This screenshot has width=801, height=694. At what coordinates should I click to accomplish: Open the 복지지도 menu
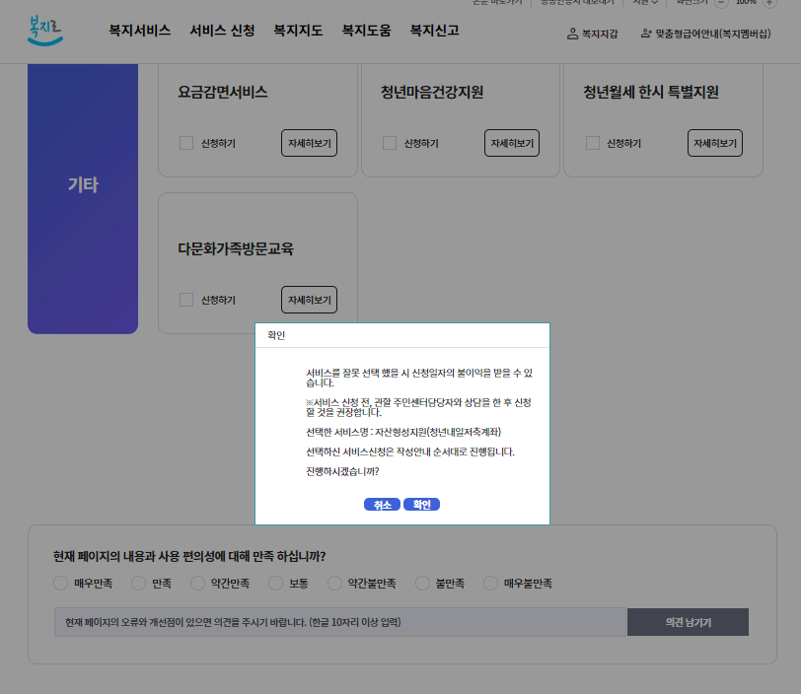click(x=298, y=31)
